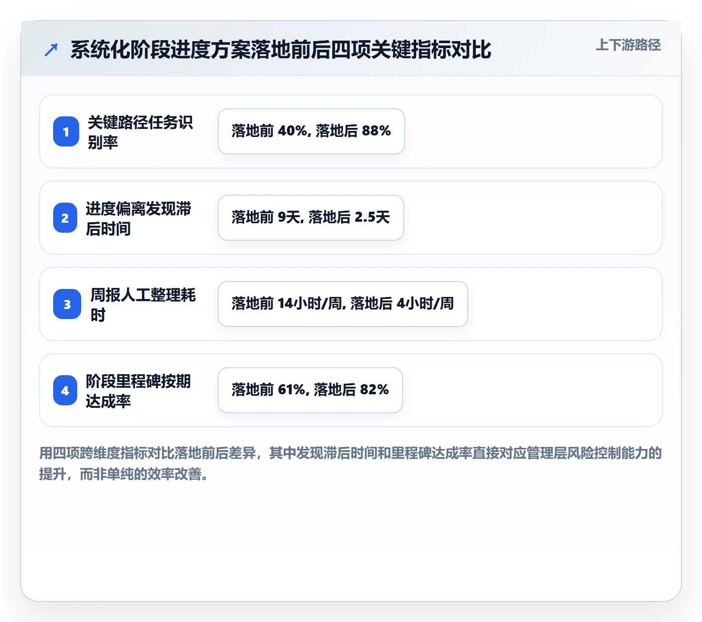
Task: Select the label 阶段里程碑按期达成率
Action: pos(138,391)
